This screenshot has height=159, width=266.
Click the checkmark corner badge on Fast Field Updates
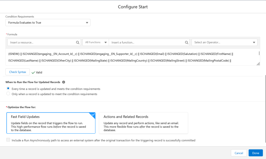[x=92, y=115]
